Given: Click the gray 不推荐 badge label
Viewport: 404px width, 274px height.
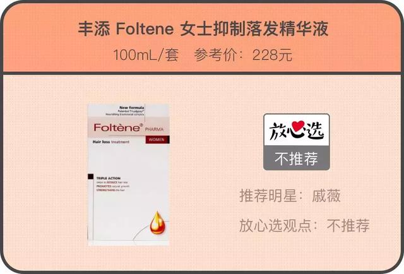Looking at the screenshot, I should pyautogui.click(x=296, y=158).
